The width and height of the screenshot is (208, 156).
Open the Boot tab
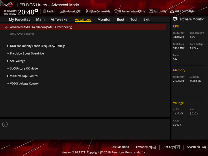click(x=120, y=20)
